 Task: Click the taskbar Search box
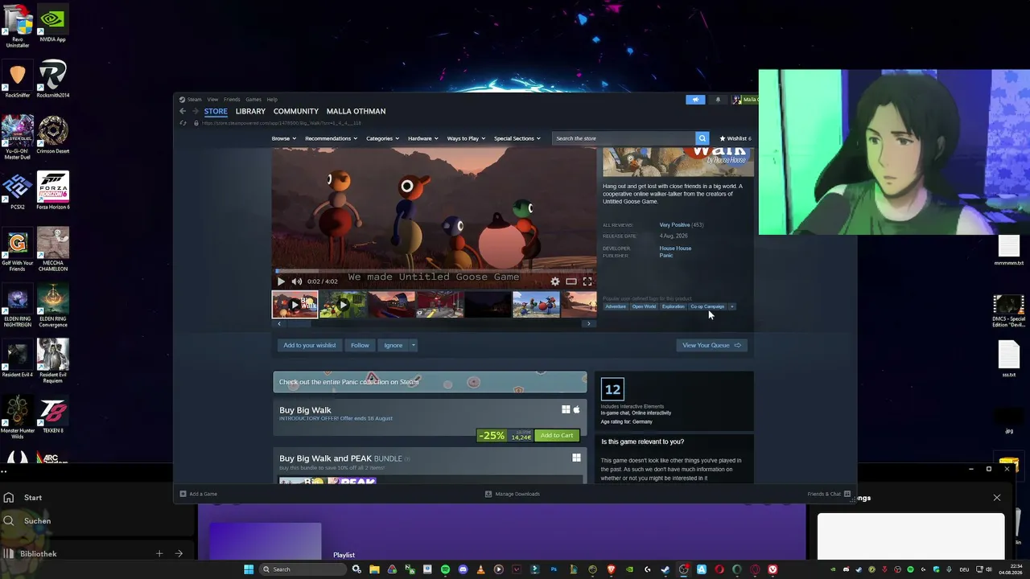302,569
